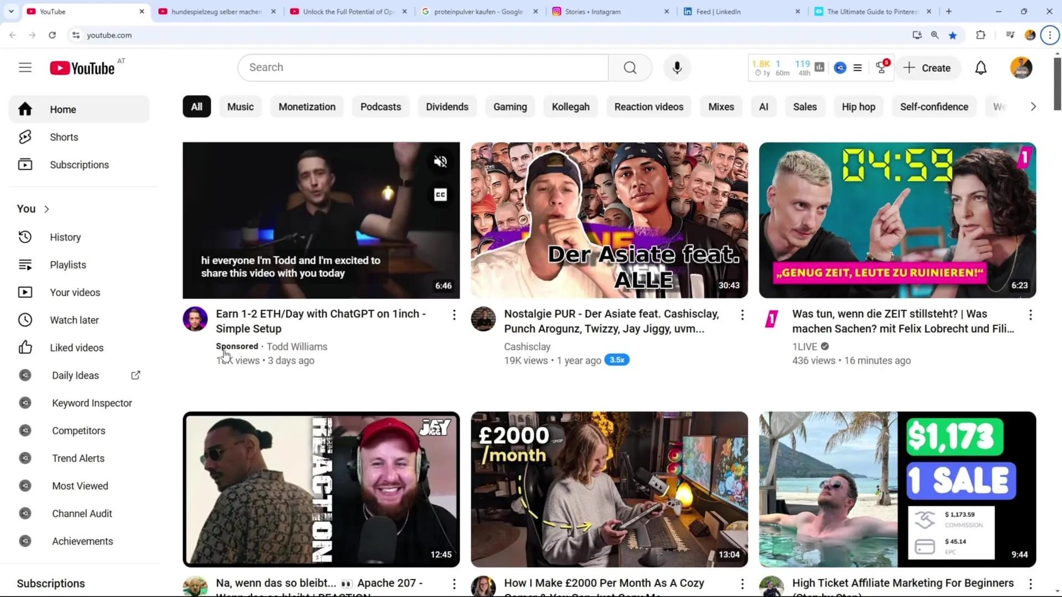Viewport: 1062px width, 597px height.
Task: Open the browser tab search dropdown
Action: coord(11,11)
